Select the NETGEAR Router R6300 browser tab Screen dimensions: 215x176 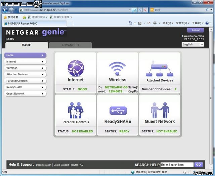click(x=35, y=24)
